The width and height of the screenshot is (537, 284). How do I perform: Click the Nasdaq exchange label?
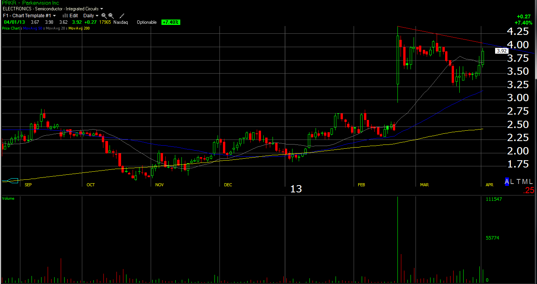pos(121,22)
